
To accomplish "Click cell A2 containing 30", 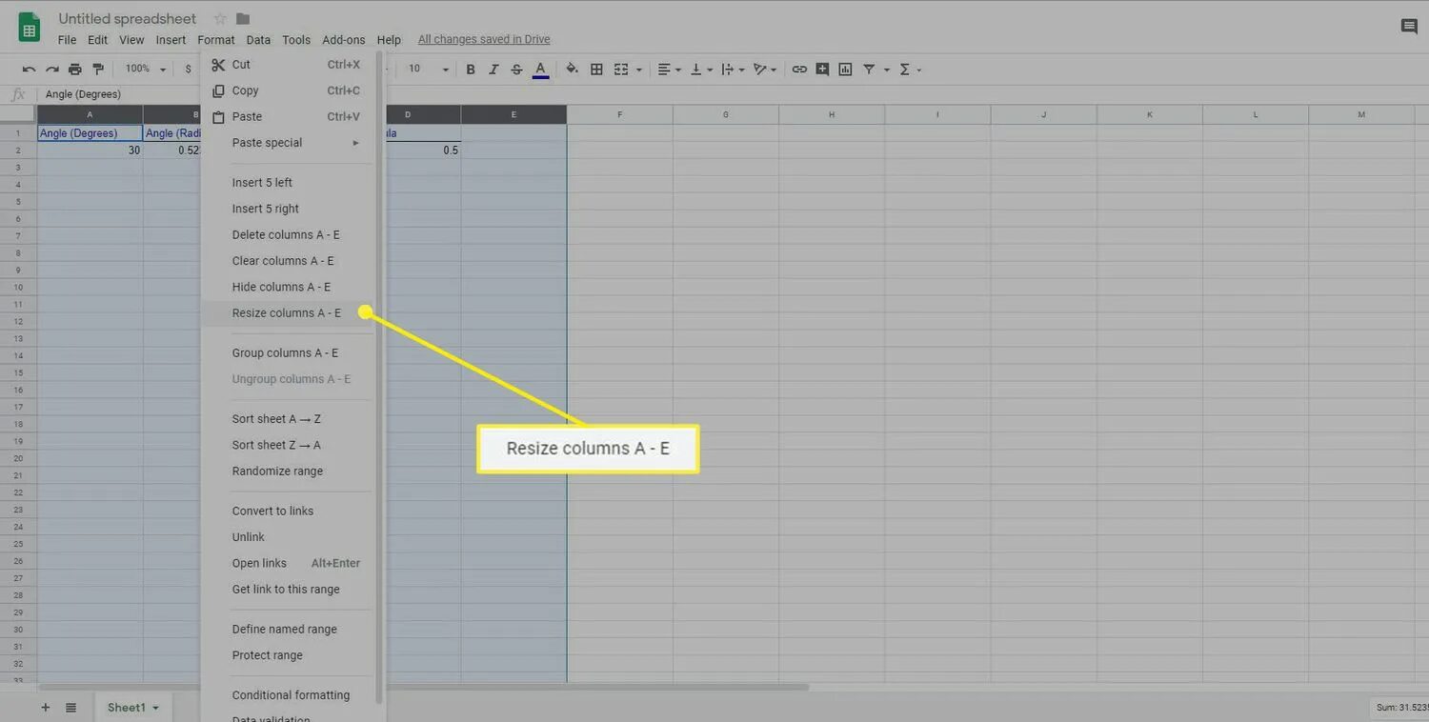I will [x=90, y=150].
